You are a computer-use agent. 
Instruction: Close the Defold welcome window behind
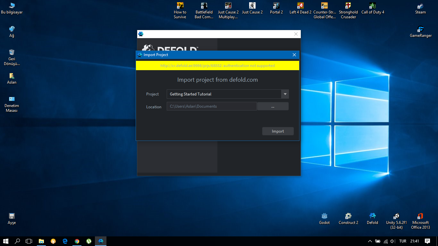[x=296, y=34]
